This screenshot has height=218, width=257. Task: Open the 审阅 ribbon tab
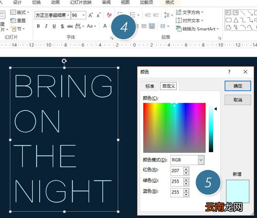106,2
